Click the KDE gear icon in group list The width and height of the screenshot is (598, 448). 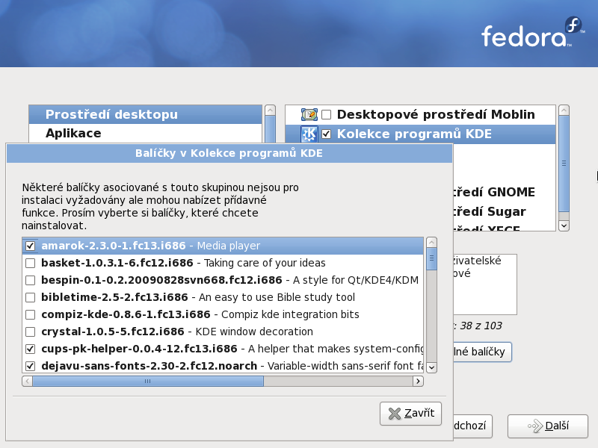(x=309, y=134)
